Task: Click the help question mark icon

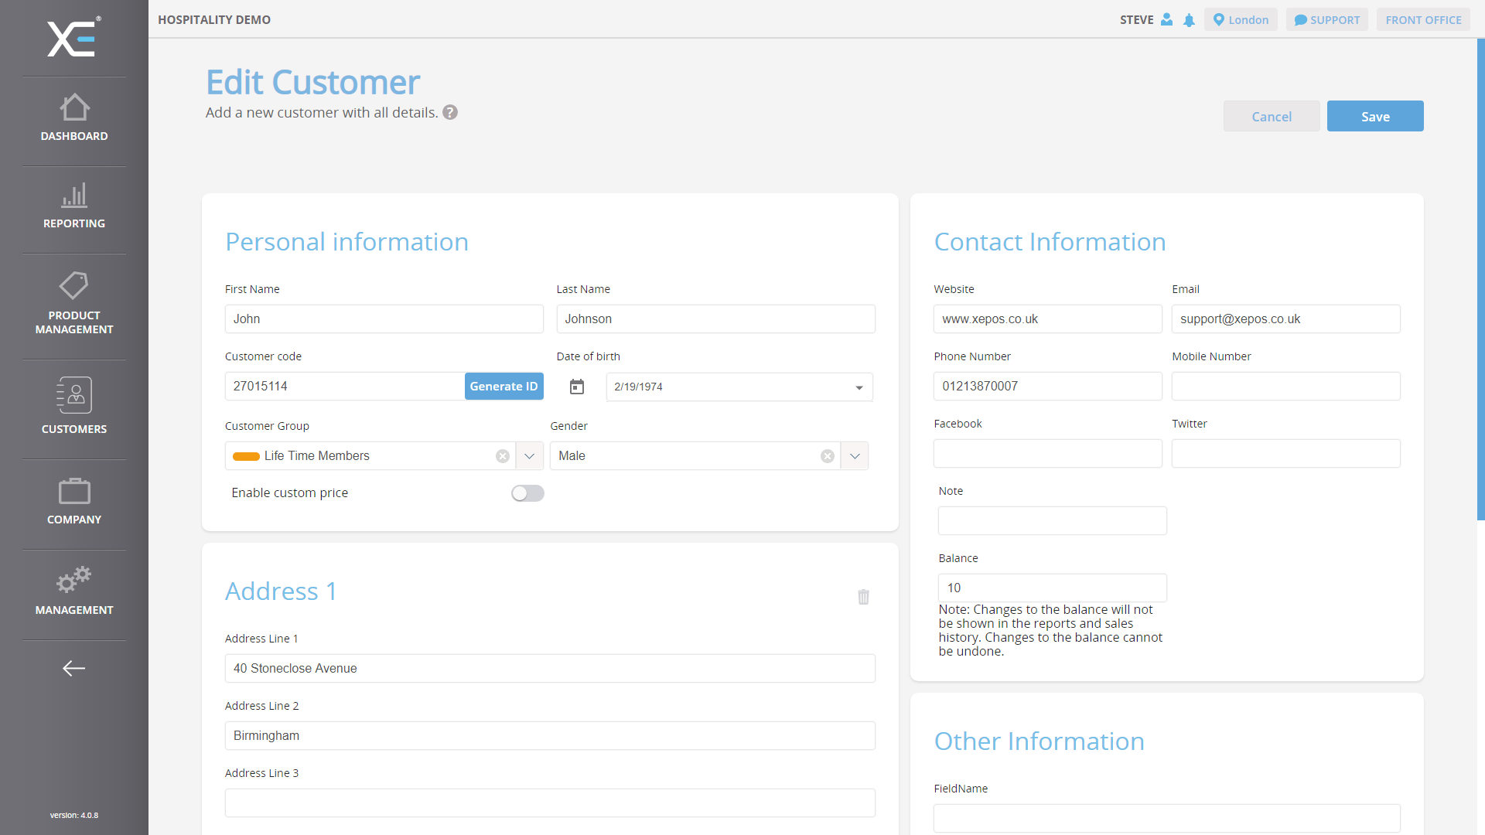Action: (x=450, y=113)
